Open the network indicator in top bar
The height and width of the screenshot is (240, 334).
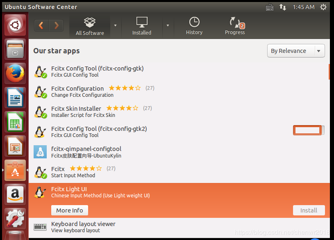tap(283, 7)
